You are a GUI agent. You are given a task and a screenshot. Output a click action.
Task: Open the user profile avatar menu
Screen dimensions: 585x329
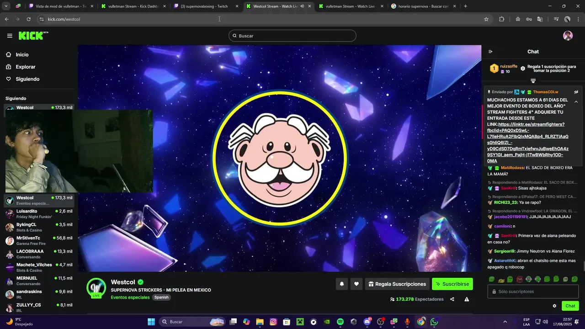click(x=568, y=36)
